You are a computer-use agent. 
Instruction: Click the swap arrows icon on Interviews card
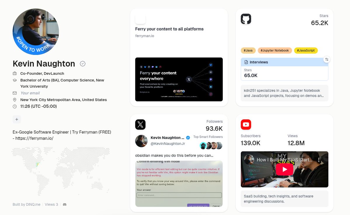327,59
